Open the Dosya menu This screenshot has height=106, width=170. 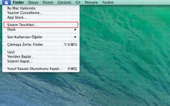coord(33,2)
